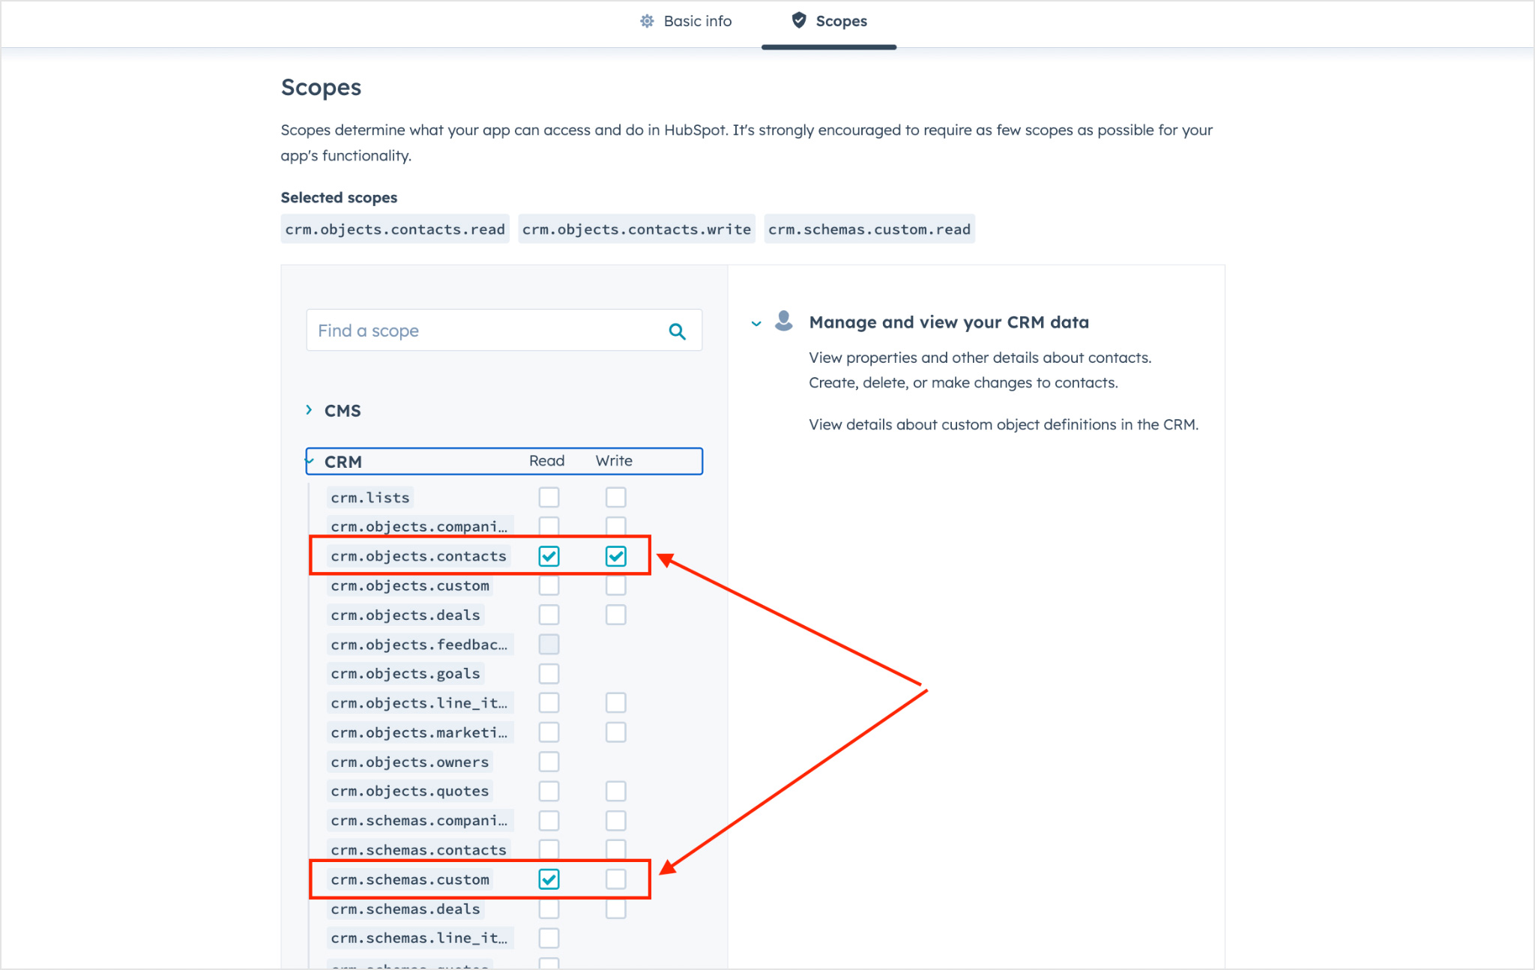Click selected scope crm.objects.contacts.read tag
This screenshot has width=1535, height=970.
(395, 229)
